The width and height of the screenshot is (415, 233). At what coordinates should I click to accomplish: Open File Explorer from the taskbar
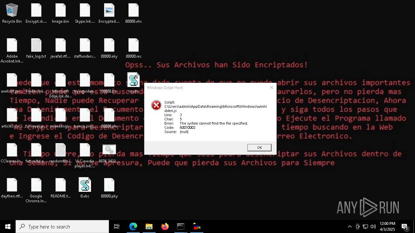tap(149, 227)
